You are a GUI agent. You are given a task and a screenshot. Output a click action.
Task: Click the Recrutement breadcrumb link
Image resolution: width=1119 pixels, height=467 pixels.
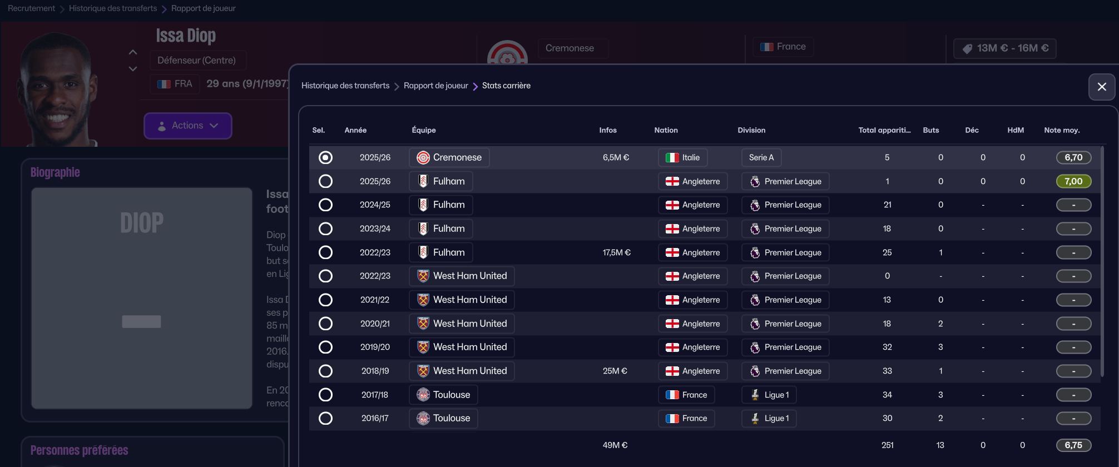31,8
